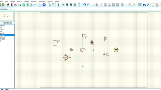Remove sheet with red X icon
Viewport: 161px width, 90px height.
(157, 5)
